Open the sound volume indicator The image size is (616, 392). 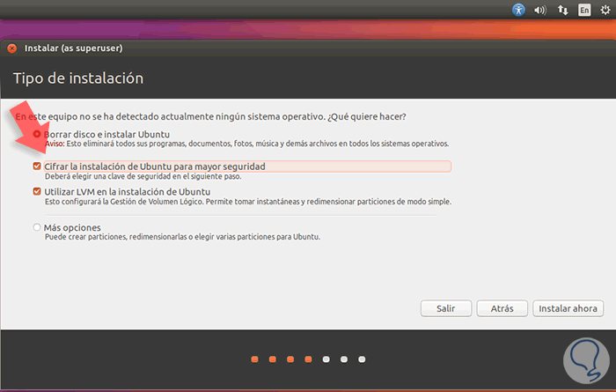(540, 11)
